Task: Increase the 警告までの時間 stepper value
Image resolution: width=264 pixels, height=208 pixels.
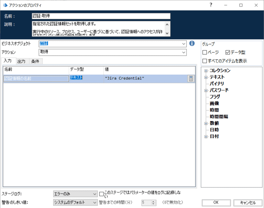Action: point(153,201)
